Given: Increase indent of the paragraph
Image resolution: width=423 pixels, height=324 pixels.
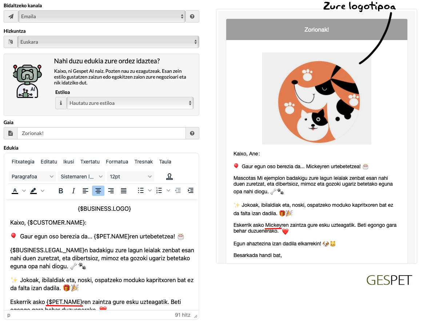Looking at the screenshot, I should click(190, 191).
